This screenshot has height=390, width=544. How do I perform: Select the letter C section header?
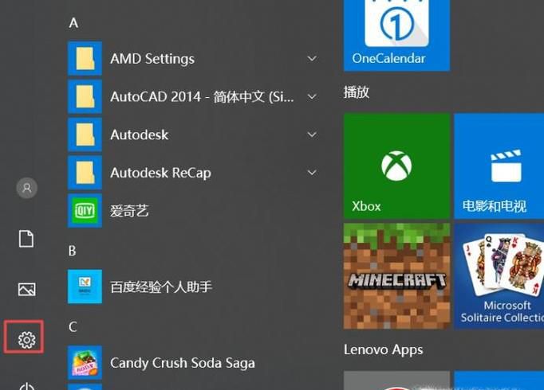(73, 327)
